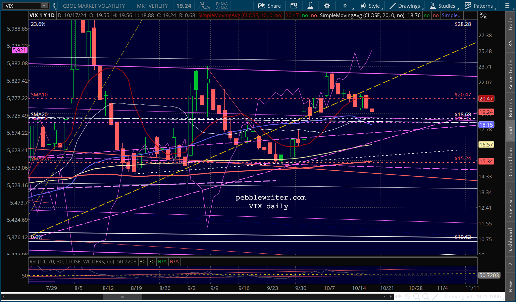Click the crosshair icon at bottom
The height and width of the screenshot is (302, 516).
(407, 297)
